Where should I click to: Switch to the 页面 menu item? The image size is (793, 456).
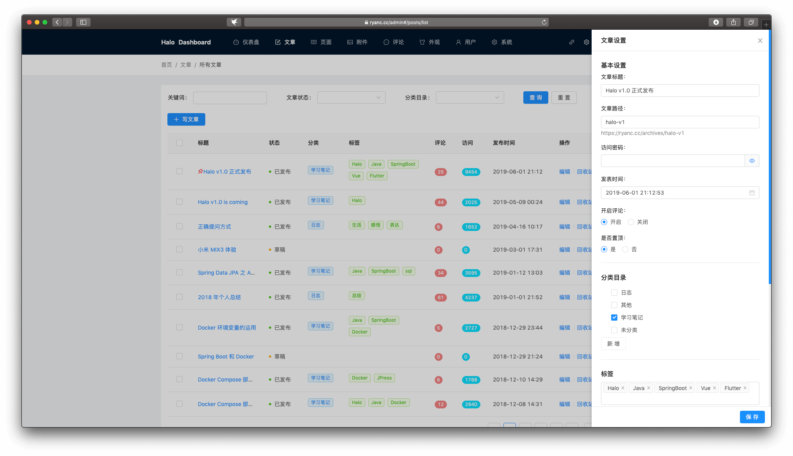321,42
